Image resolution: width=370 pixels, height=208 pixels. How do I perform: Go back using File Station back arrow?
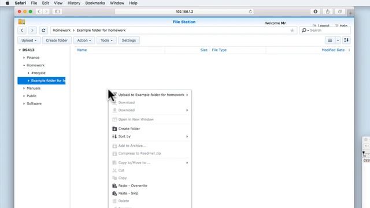pyautogui.click(x=22, y=30)
